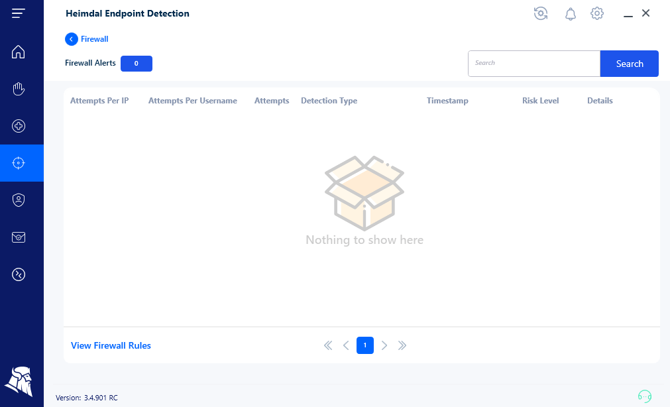This screenshot has height=407, width=670.
Task: Sort by the Risk Level column header
Action: point(540,100)
